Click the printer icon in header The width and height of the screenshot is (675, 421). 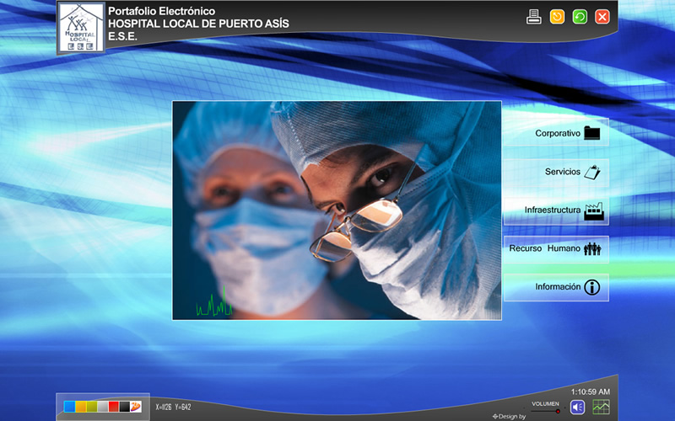(x=534, y=17)
